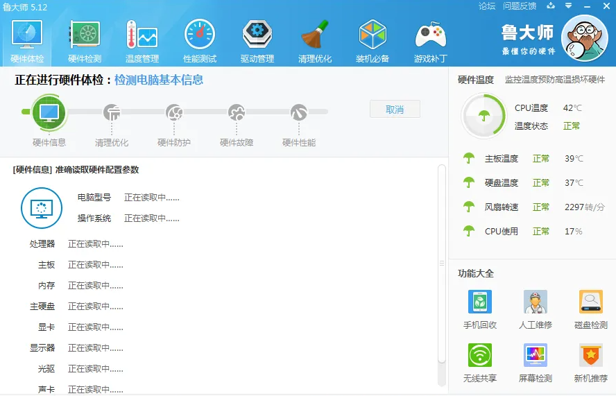Minimize the 鲁大师 window
616x396 pixels.
588,6
